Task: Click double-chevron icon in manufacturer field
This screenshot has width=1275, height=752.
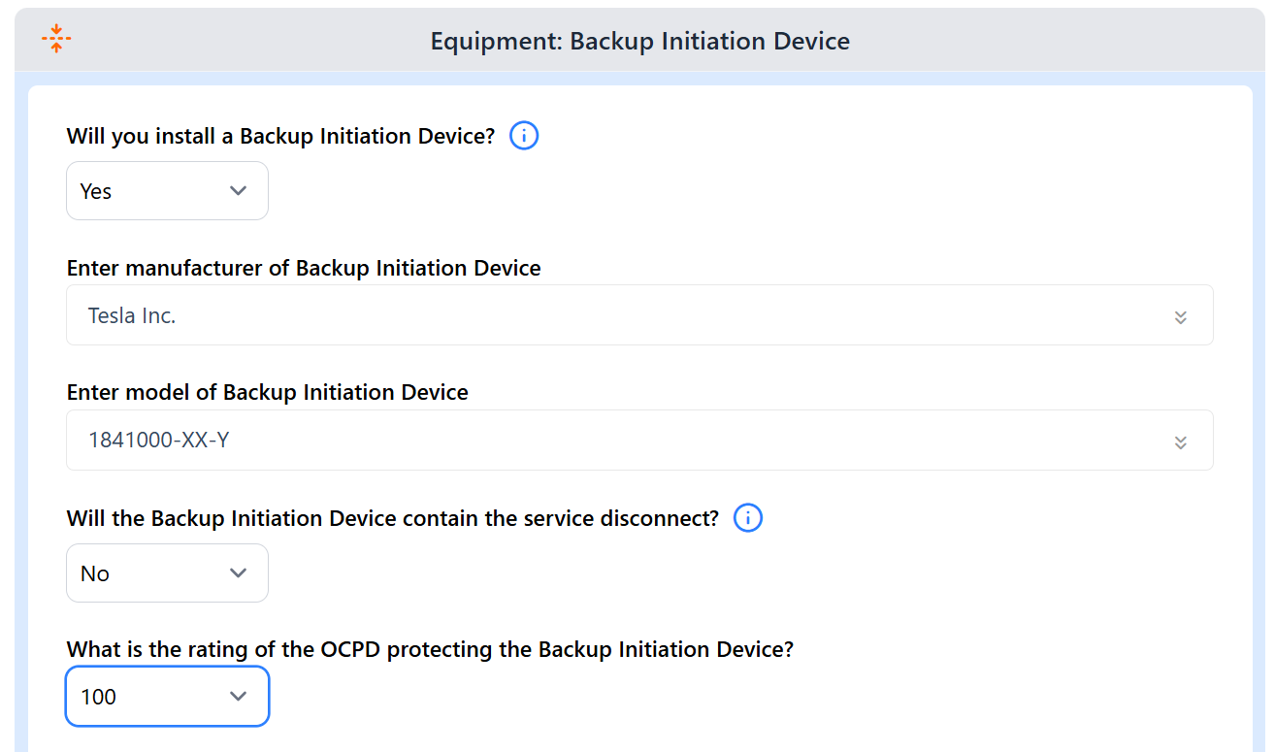Action: (x=1181, y=316)
